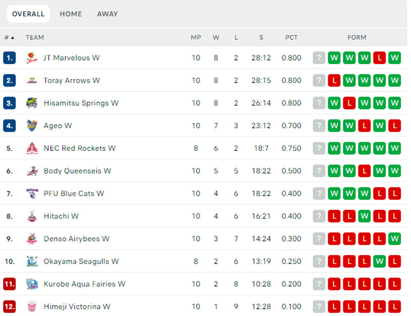Switch to the AWAY standings tab
Screen dimensions: 411x316
point(107,14)
